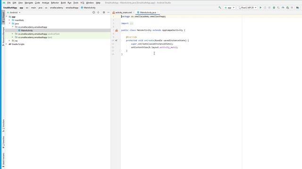Click the 'super.onCreate(savedInstanceState);' line

coord(152,44)
